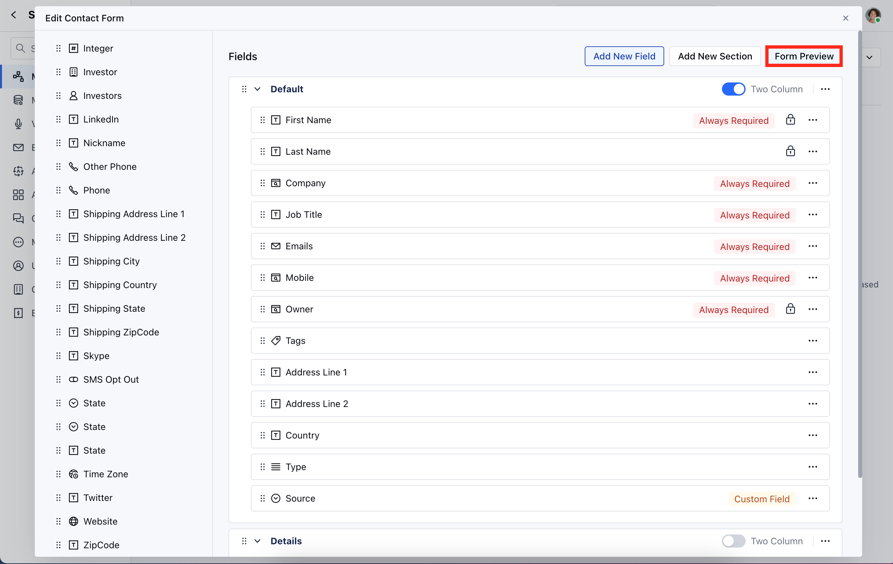Click the lock icon on Owner field
Screen dimensions: 893x564
(790, 309)
